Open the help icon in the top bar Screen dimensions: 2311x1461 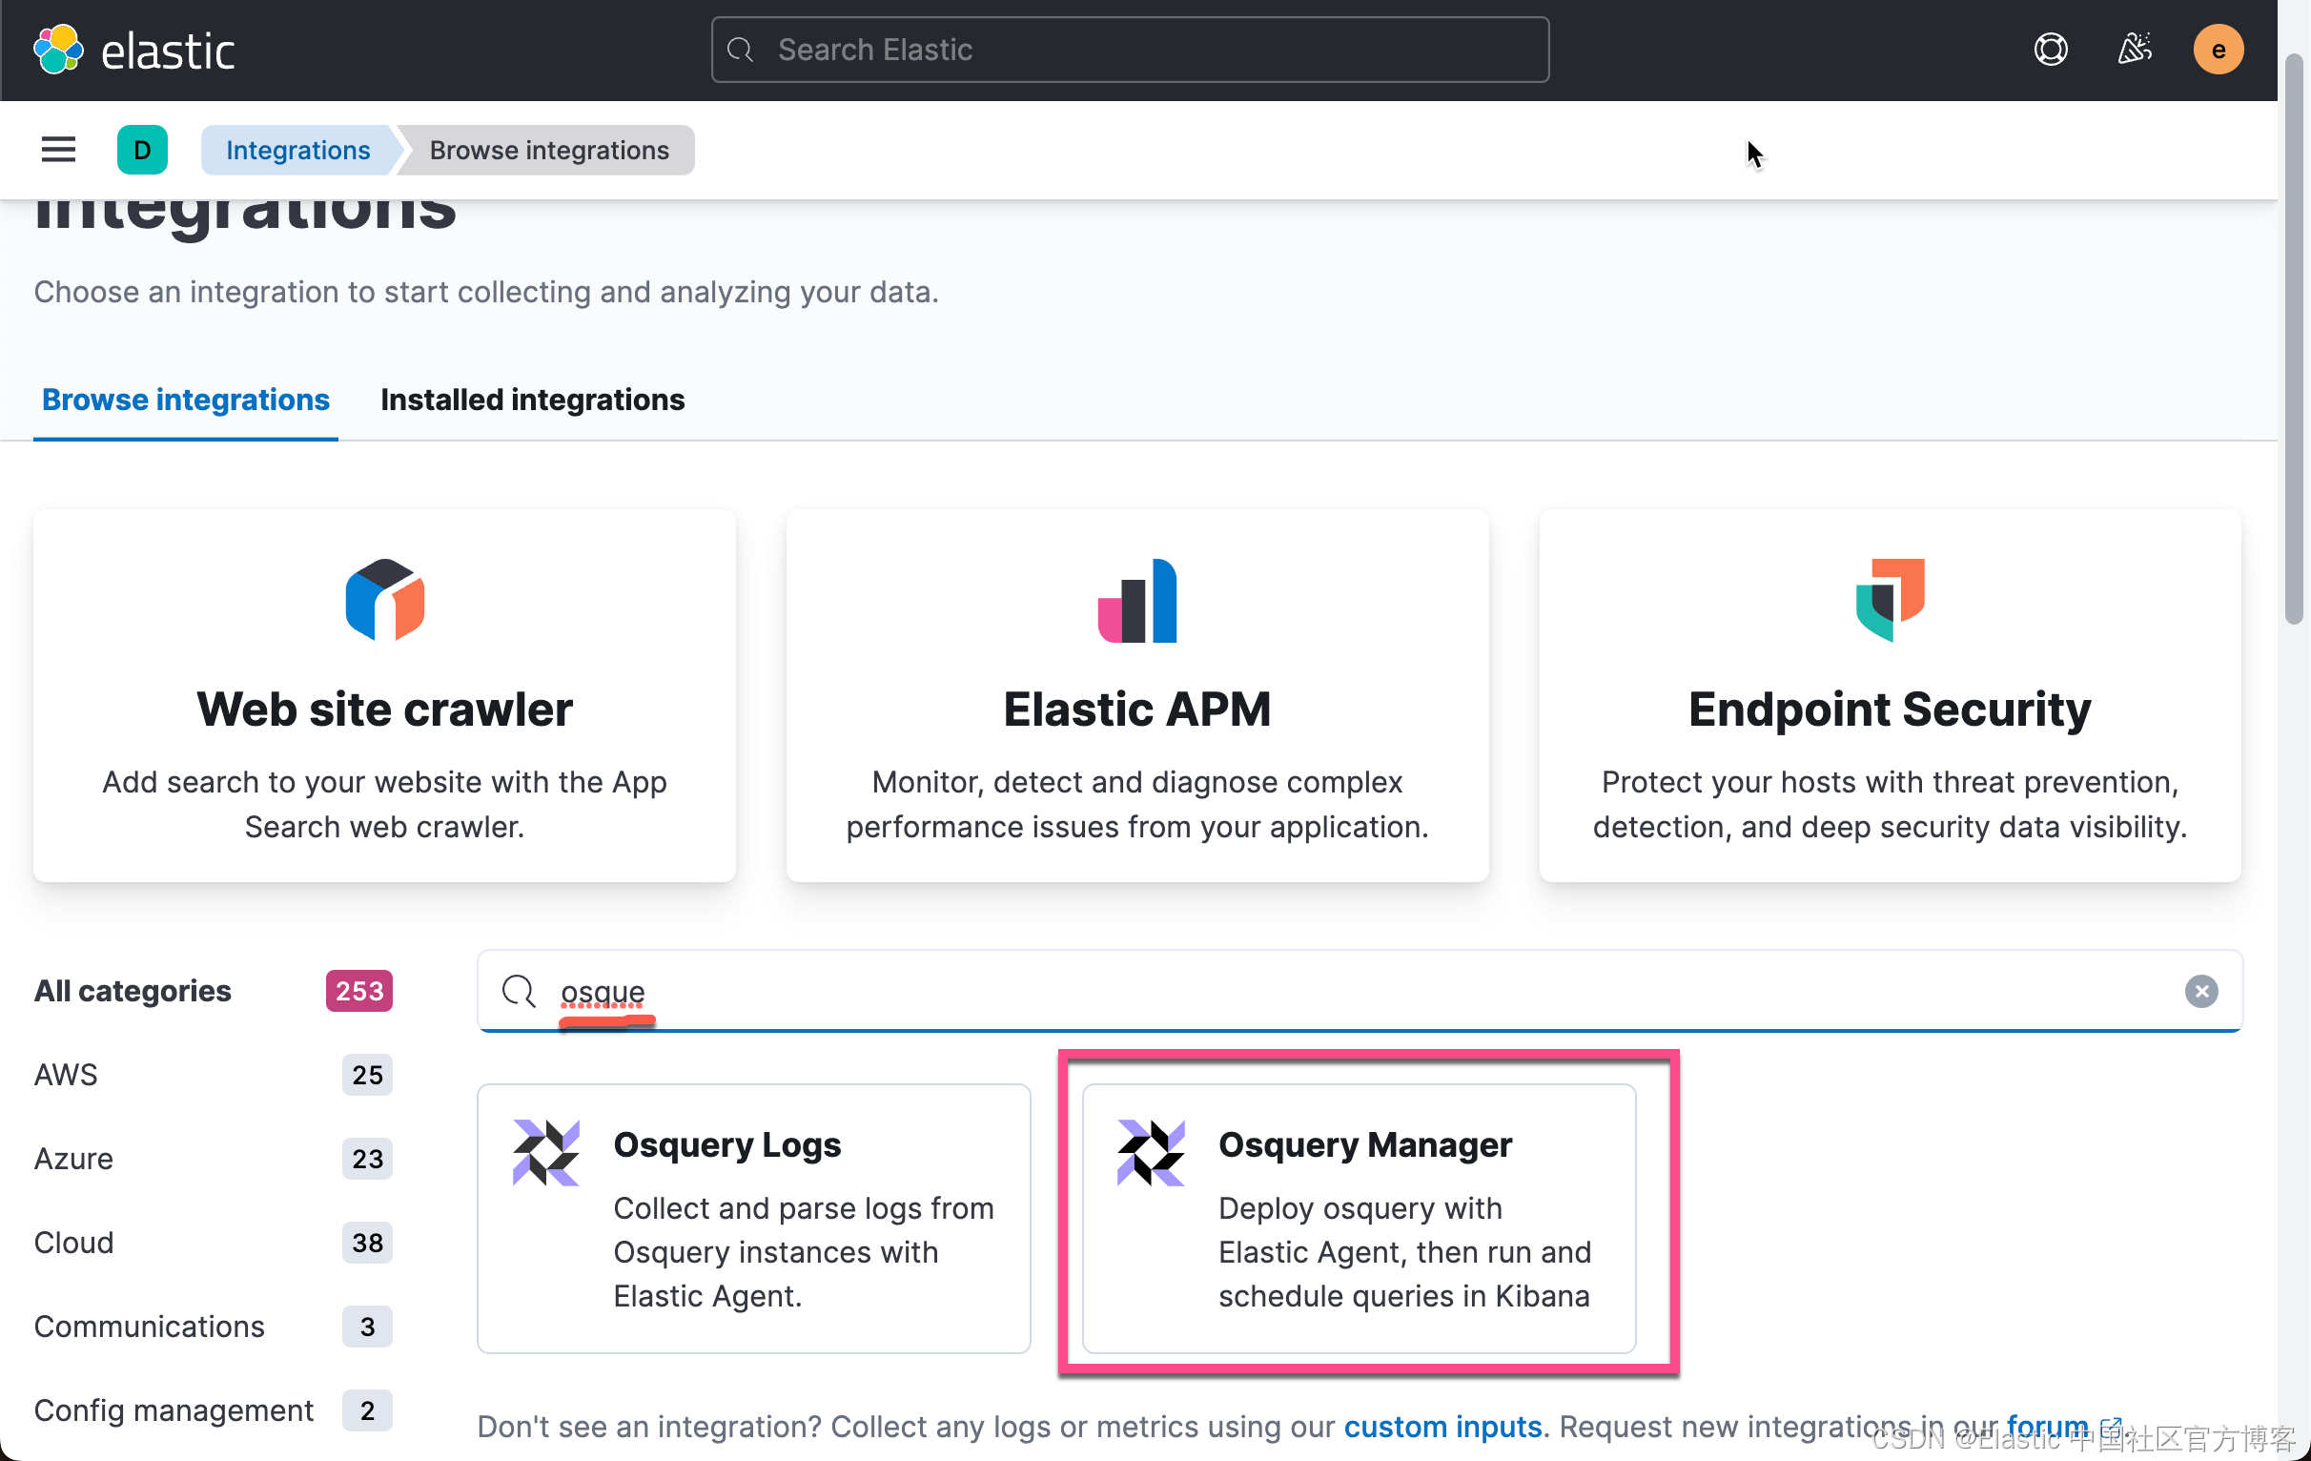click(2050, 49)
